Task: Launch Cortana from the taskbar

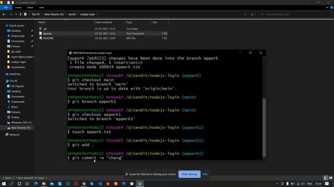Action: pos(19,183)
